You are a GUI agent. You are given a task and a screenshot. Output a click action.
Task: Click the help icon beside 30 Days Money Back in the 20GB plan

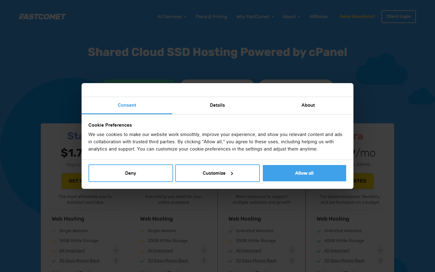pos(204,261)
